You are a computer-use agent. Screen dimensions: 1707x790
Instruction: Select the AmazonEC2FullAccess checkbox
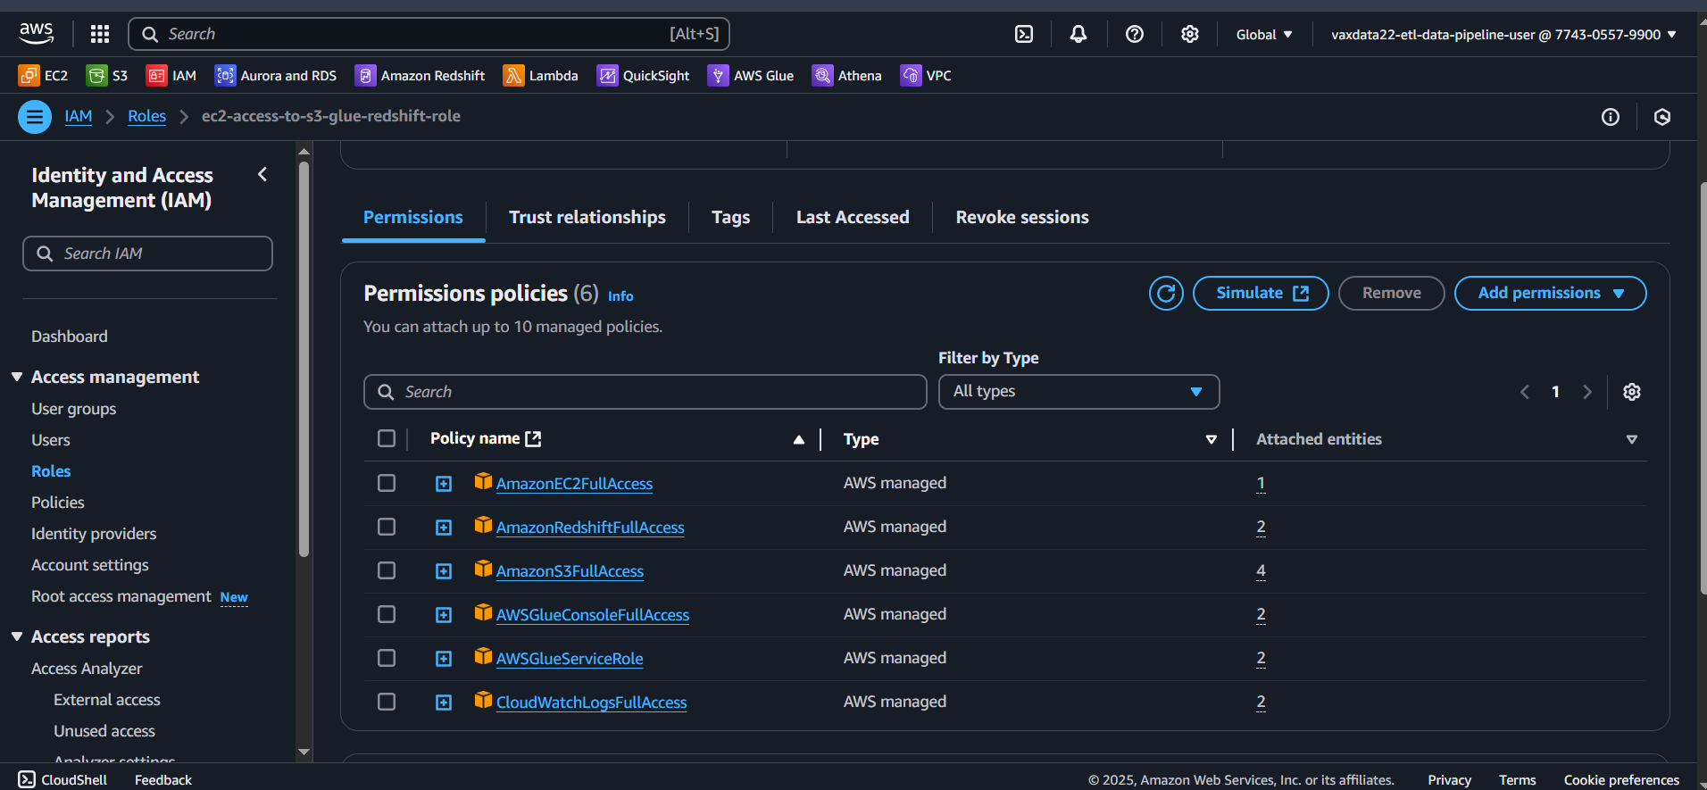pyautogui.click(x=387, y=483)
